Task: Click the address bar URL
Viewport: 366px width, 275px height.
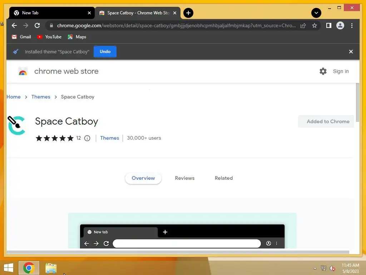Action: [x=176, y=25]
